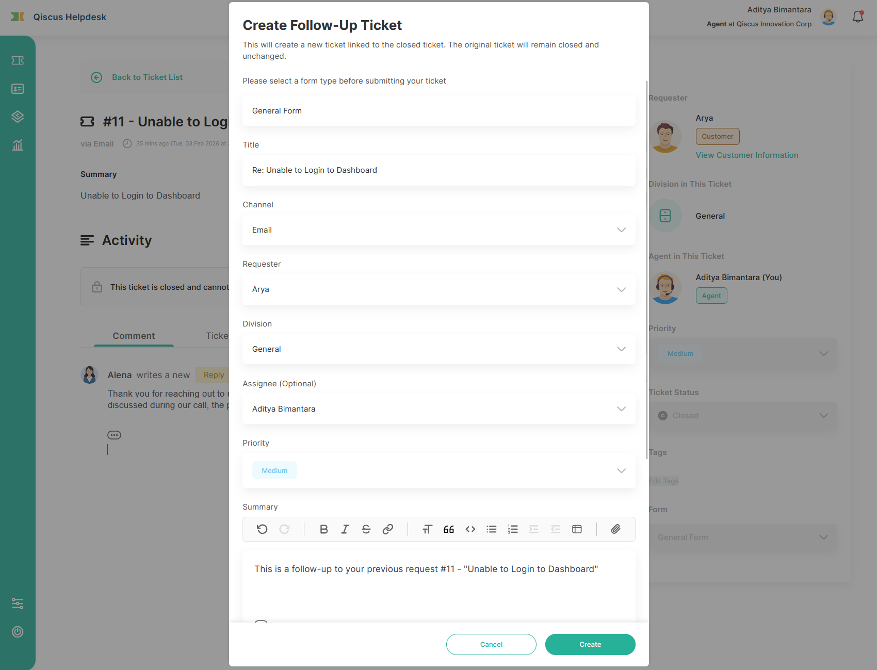Undo the last summary edit
877x670 pixels.
click(262, 529)
